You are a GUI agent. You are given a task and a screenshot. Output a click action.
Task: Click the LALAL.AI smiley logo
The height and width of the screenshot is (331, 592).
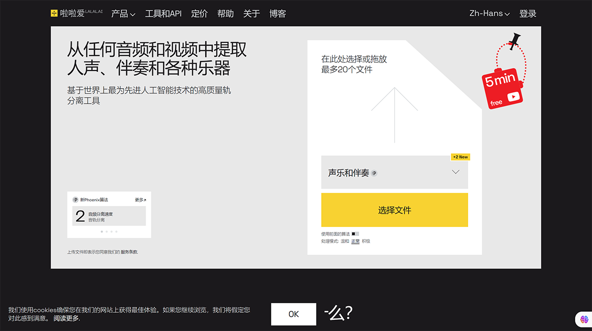[54, 13]
